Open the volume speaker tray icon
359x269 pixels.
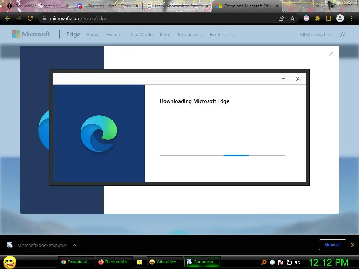point(298,262)
